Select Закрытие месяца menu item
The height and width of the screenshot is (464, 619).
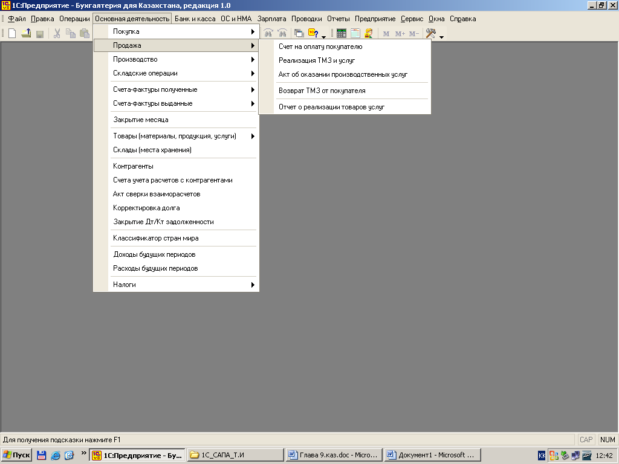(x=176, y=120)
